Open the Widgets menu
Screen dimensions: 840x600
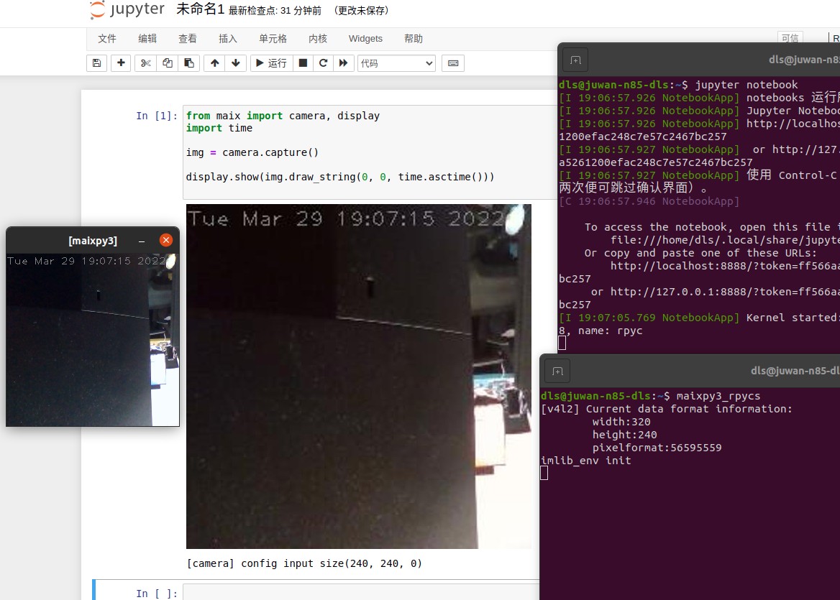coord(365,39)
